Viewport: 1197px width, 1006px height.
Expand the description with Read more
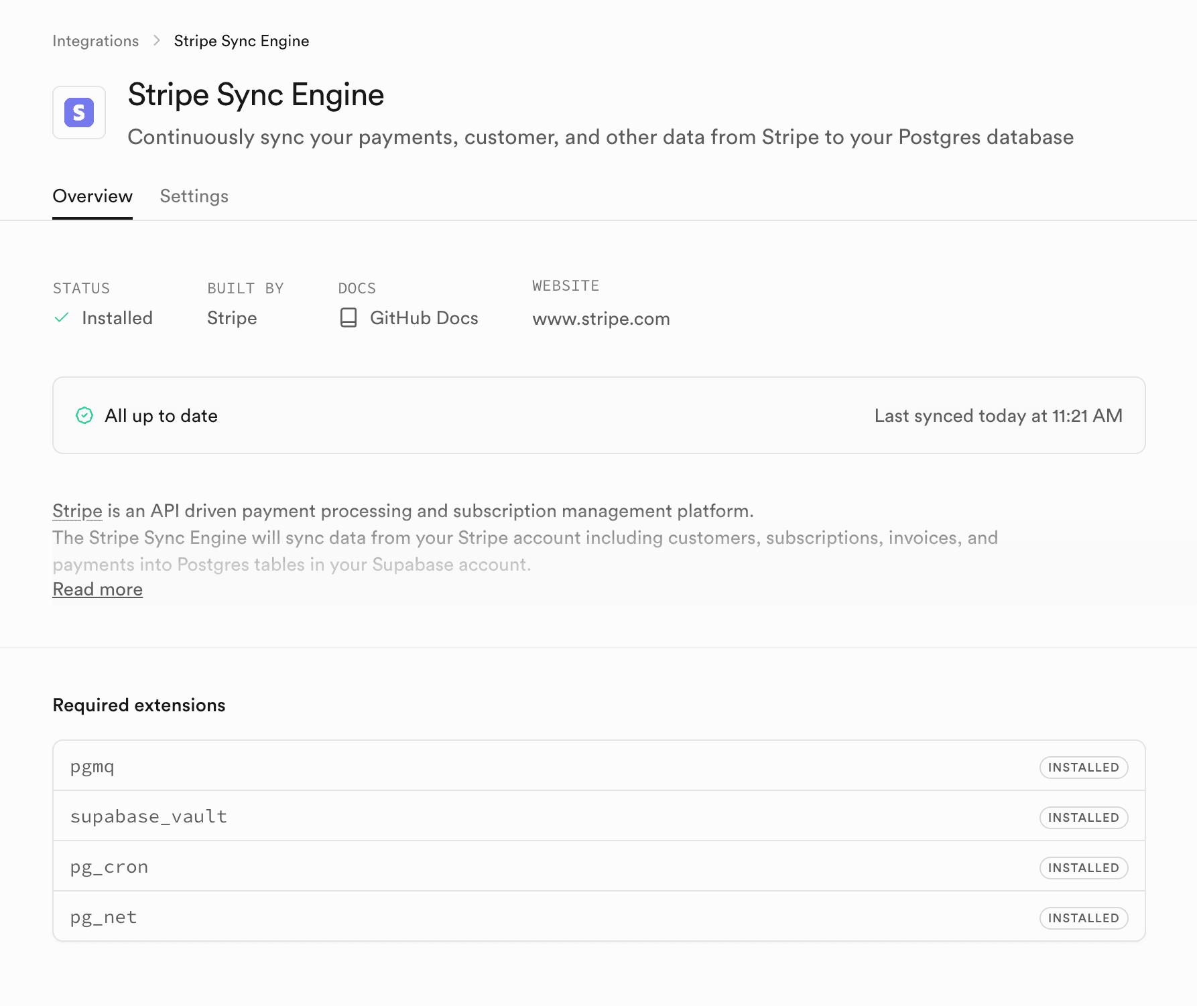(x=97, y=589)
